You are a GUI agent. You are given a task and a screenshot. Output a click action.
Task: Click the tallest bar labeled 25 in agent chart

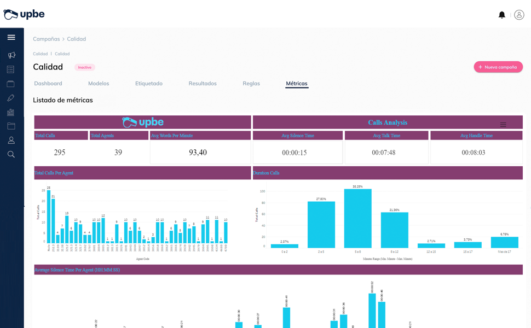point(49,216)
